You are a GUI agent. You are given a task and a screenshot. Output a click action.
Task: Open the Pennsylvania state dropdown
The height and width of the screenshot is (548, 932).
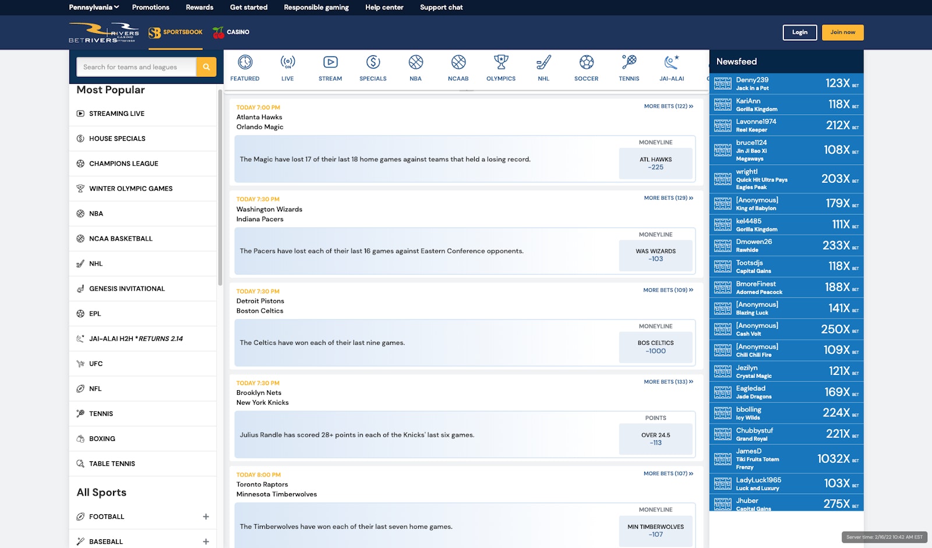tap(94, 8)
